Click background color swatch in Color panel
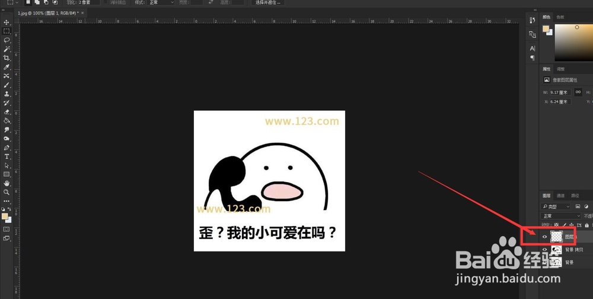The height and width of the screenshot is (299, 593). click(550, 32)
